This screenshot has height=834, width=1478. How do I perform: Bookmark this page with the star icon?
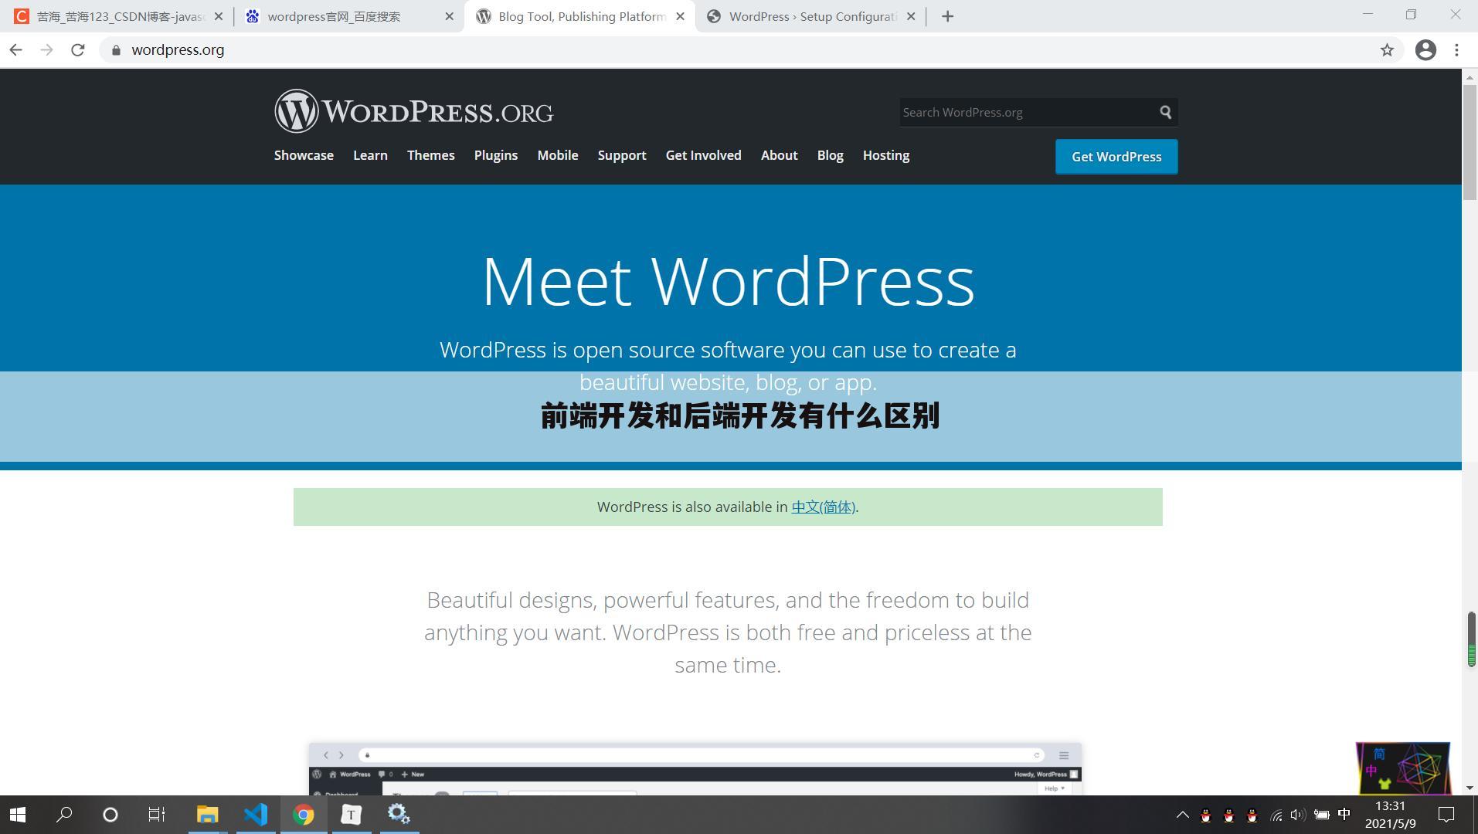point(1387,50)
